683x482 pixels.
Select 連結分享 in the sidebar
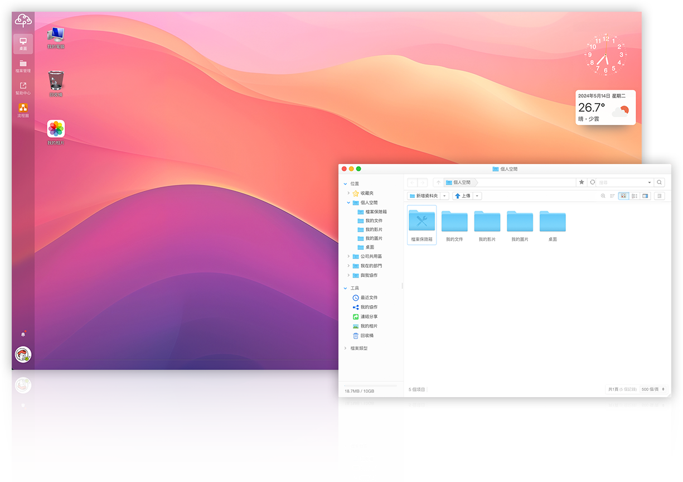pyautogui.click(x=369, y=317)
